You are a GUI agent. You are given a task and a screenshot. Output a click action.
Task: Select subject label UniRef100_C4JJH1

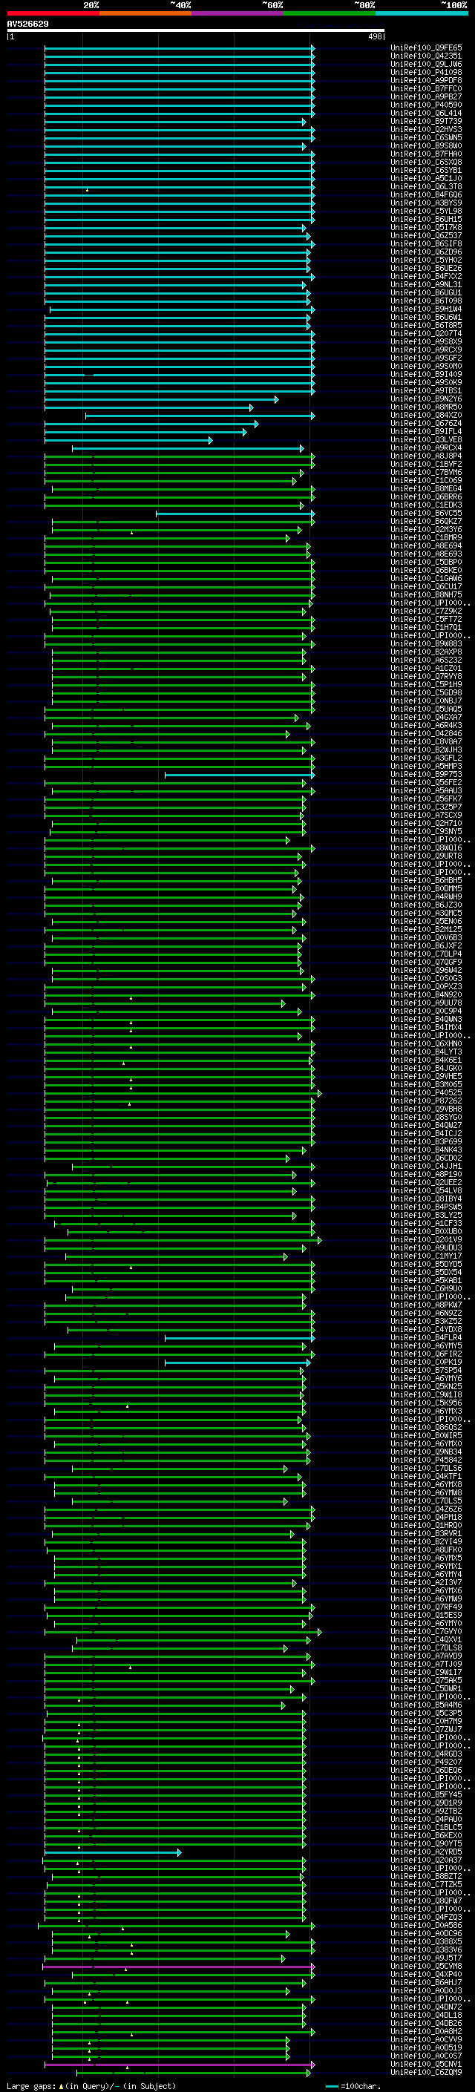point(426,1167)
